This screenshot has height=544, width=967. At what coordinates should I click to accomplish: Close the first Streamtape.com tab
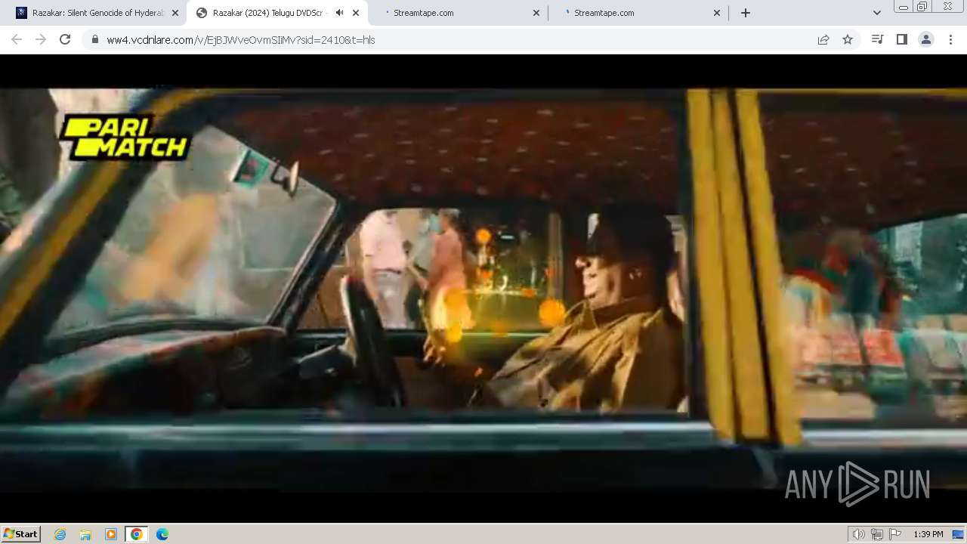[536, 13]
